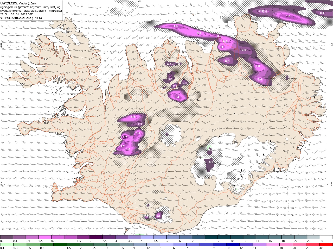Screen dimensions: 333x250
Task: Pick the lower-scale swatch between 20 and 25
Action: click(300, 245)
